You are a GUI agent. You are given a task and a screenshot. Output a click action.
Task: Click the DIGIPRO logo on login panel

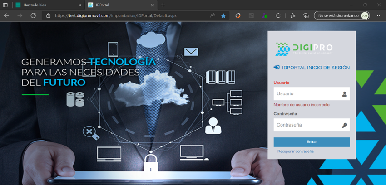point(304,49)
